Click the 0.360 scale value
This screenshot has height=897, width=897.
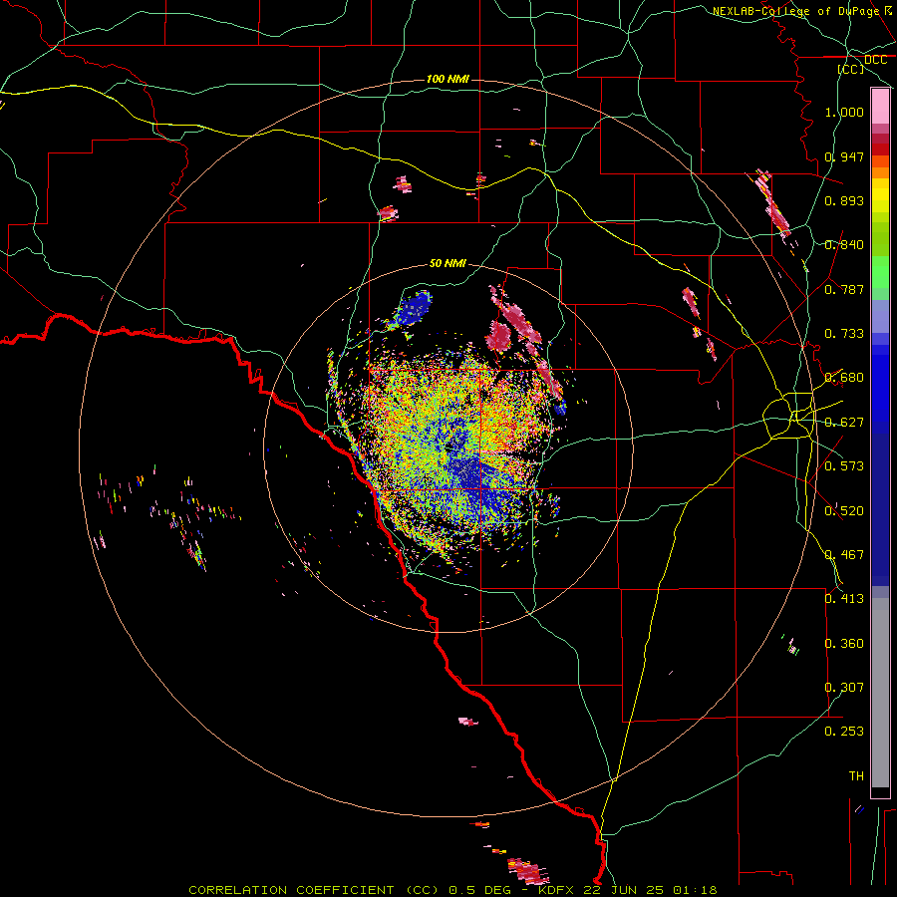tap(844, 644)
